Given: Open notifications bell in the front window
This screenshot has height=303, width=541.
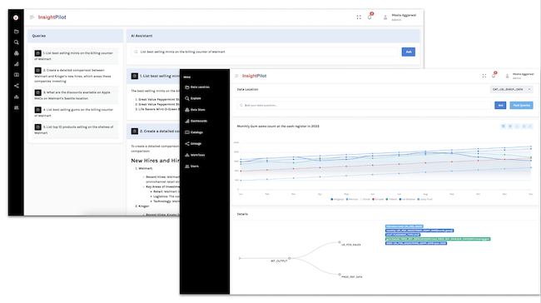Looking at the screenshot, I should 494,75.
